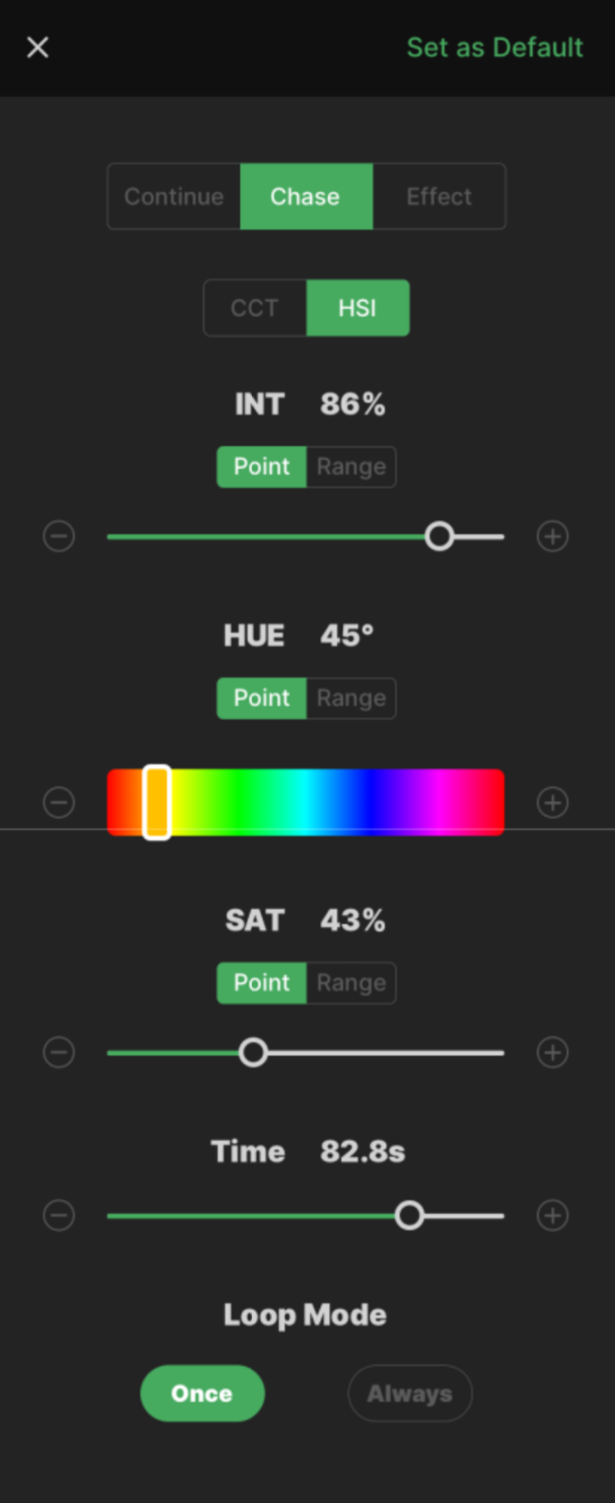
Task: Switch INT to Range mode
Action: (x=351, y=467)
